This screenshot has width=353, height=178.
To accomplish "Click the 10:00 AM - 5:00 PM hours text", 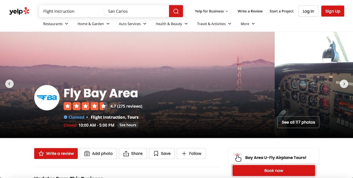I will (x=96, y=125).
